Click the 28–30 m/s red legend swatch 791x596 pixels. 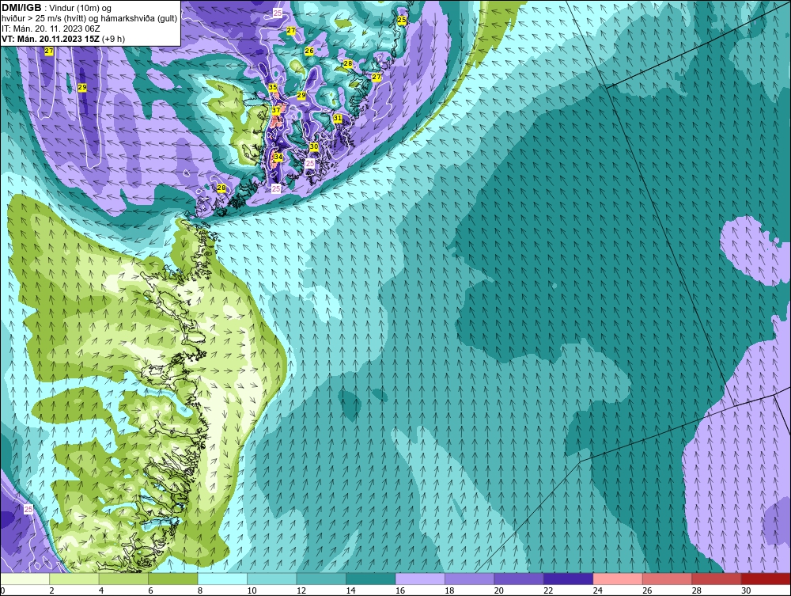coord(717,579)
